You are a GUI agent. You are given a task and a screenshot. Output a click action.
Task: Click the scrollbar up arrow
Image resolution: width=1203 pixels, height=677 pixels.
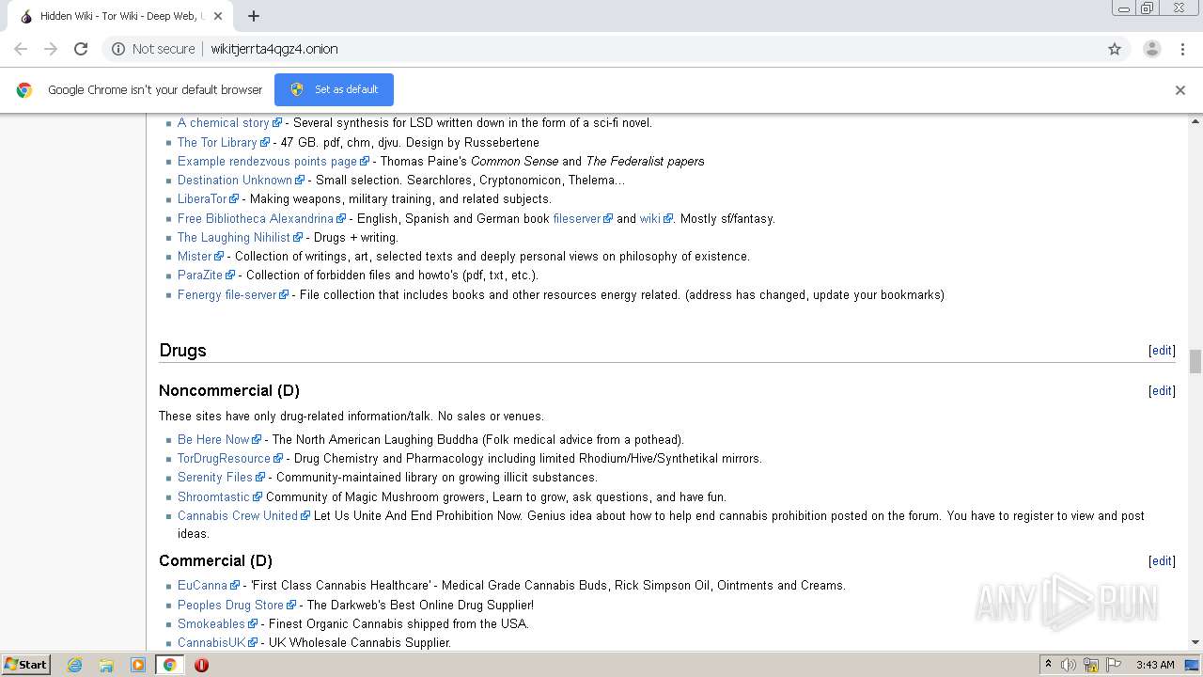(x=1195, y=121)
